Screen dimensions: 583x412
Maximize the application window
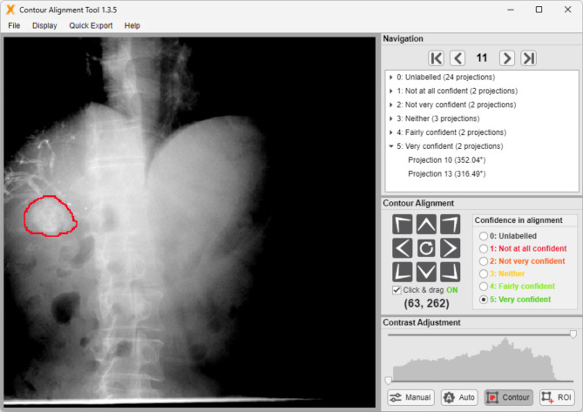pyautogui.click(x=539, y=10)
